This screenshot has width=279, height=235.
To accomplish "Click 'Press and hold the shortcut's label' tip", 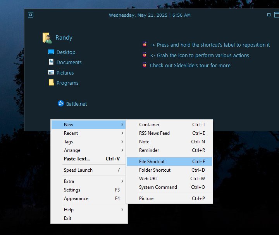I will pyautogui.click(x=210, y=45).
